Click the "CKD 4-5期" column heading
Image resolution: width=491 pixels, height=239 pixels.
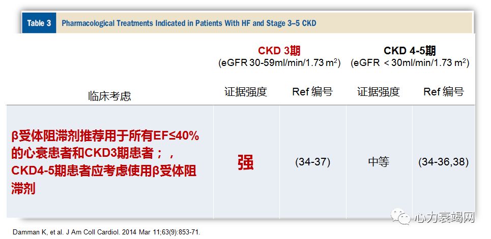click(410, 51)
